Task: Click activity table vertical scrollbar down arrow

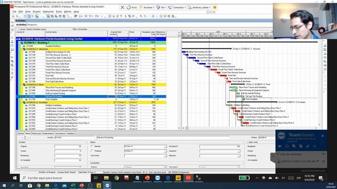Action: click(x=179, y=128)
